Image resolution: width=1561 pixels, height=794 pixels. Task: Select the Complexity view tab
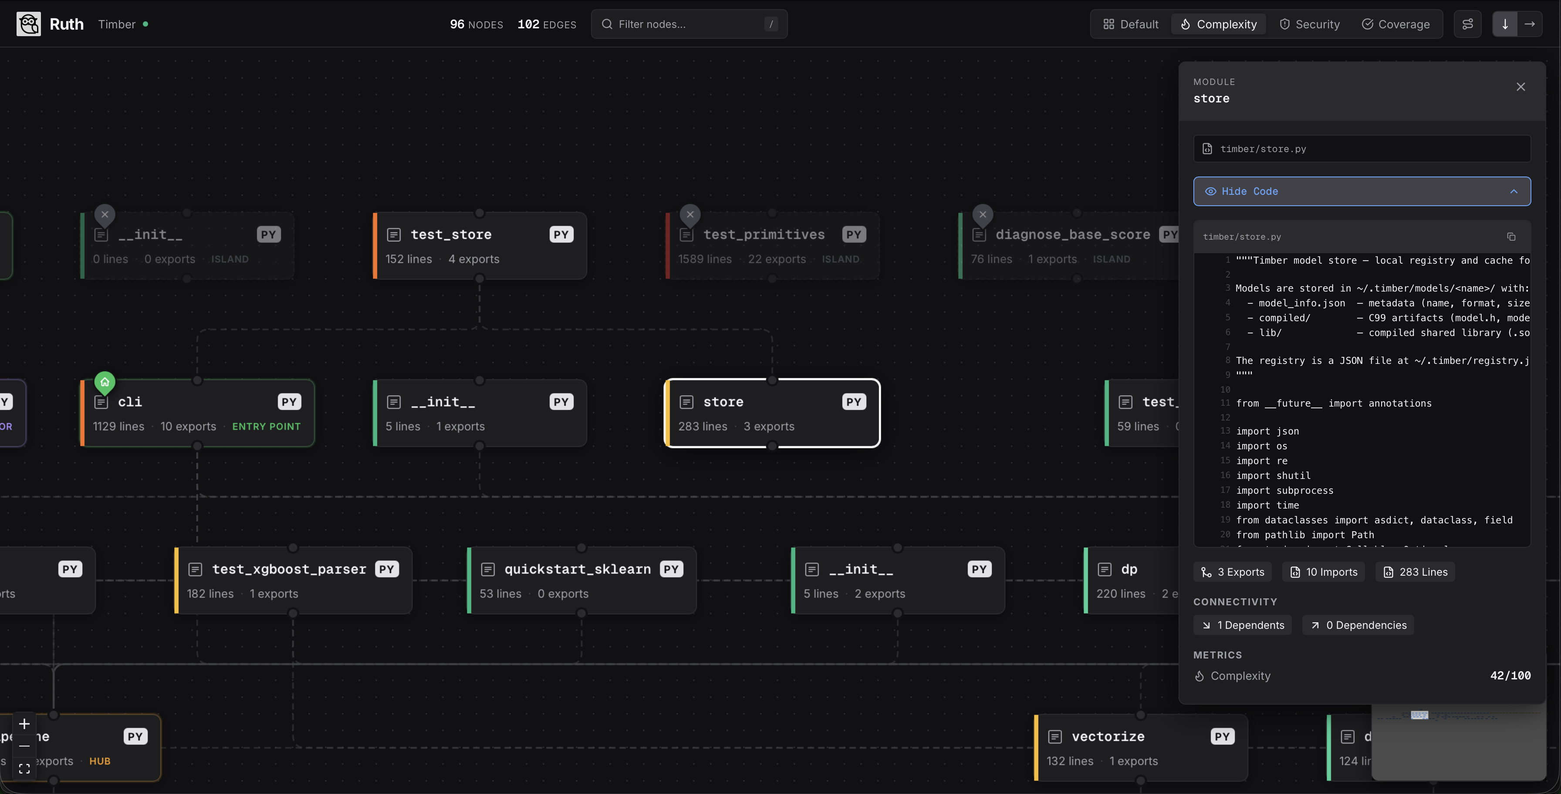tap(1219, 24)
